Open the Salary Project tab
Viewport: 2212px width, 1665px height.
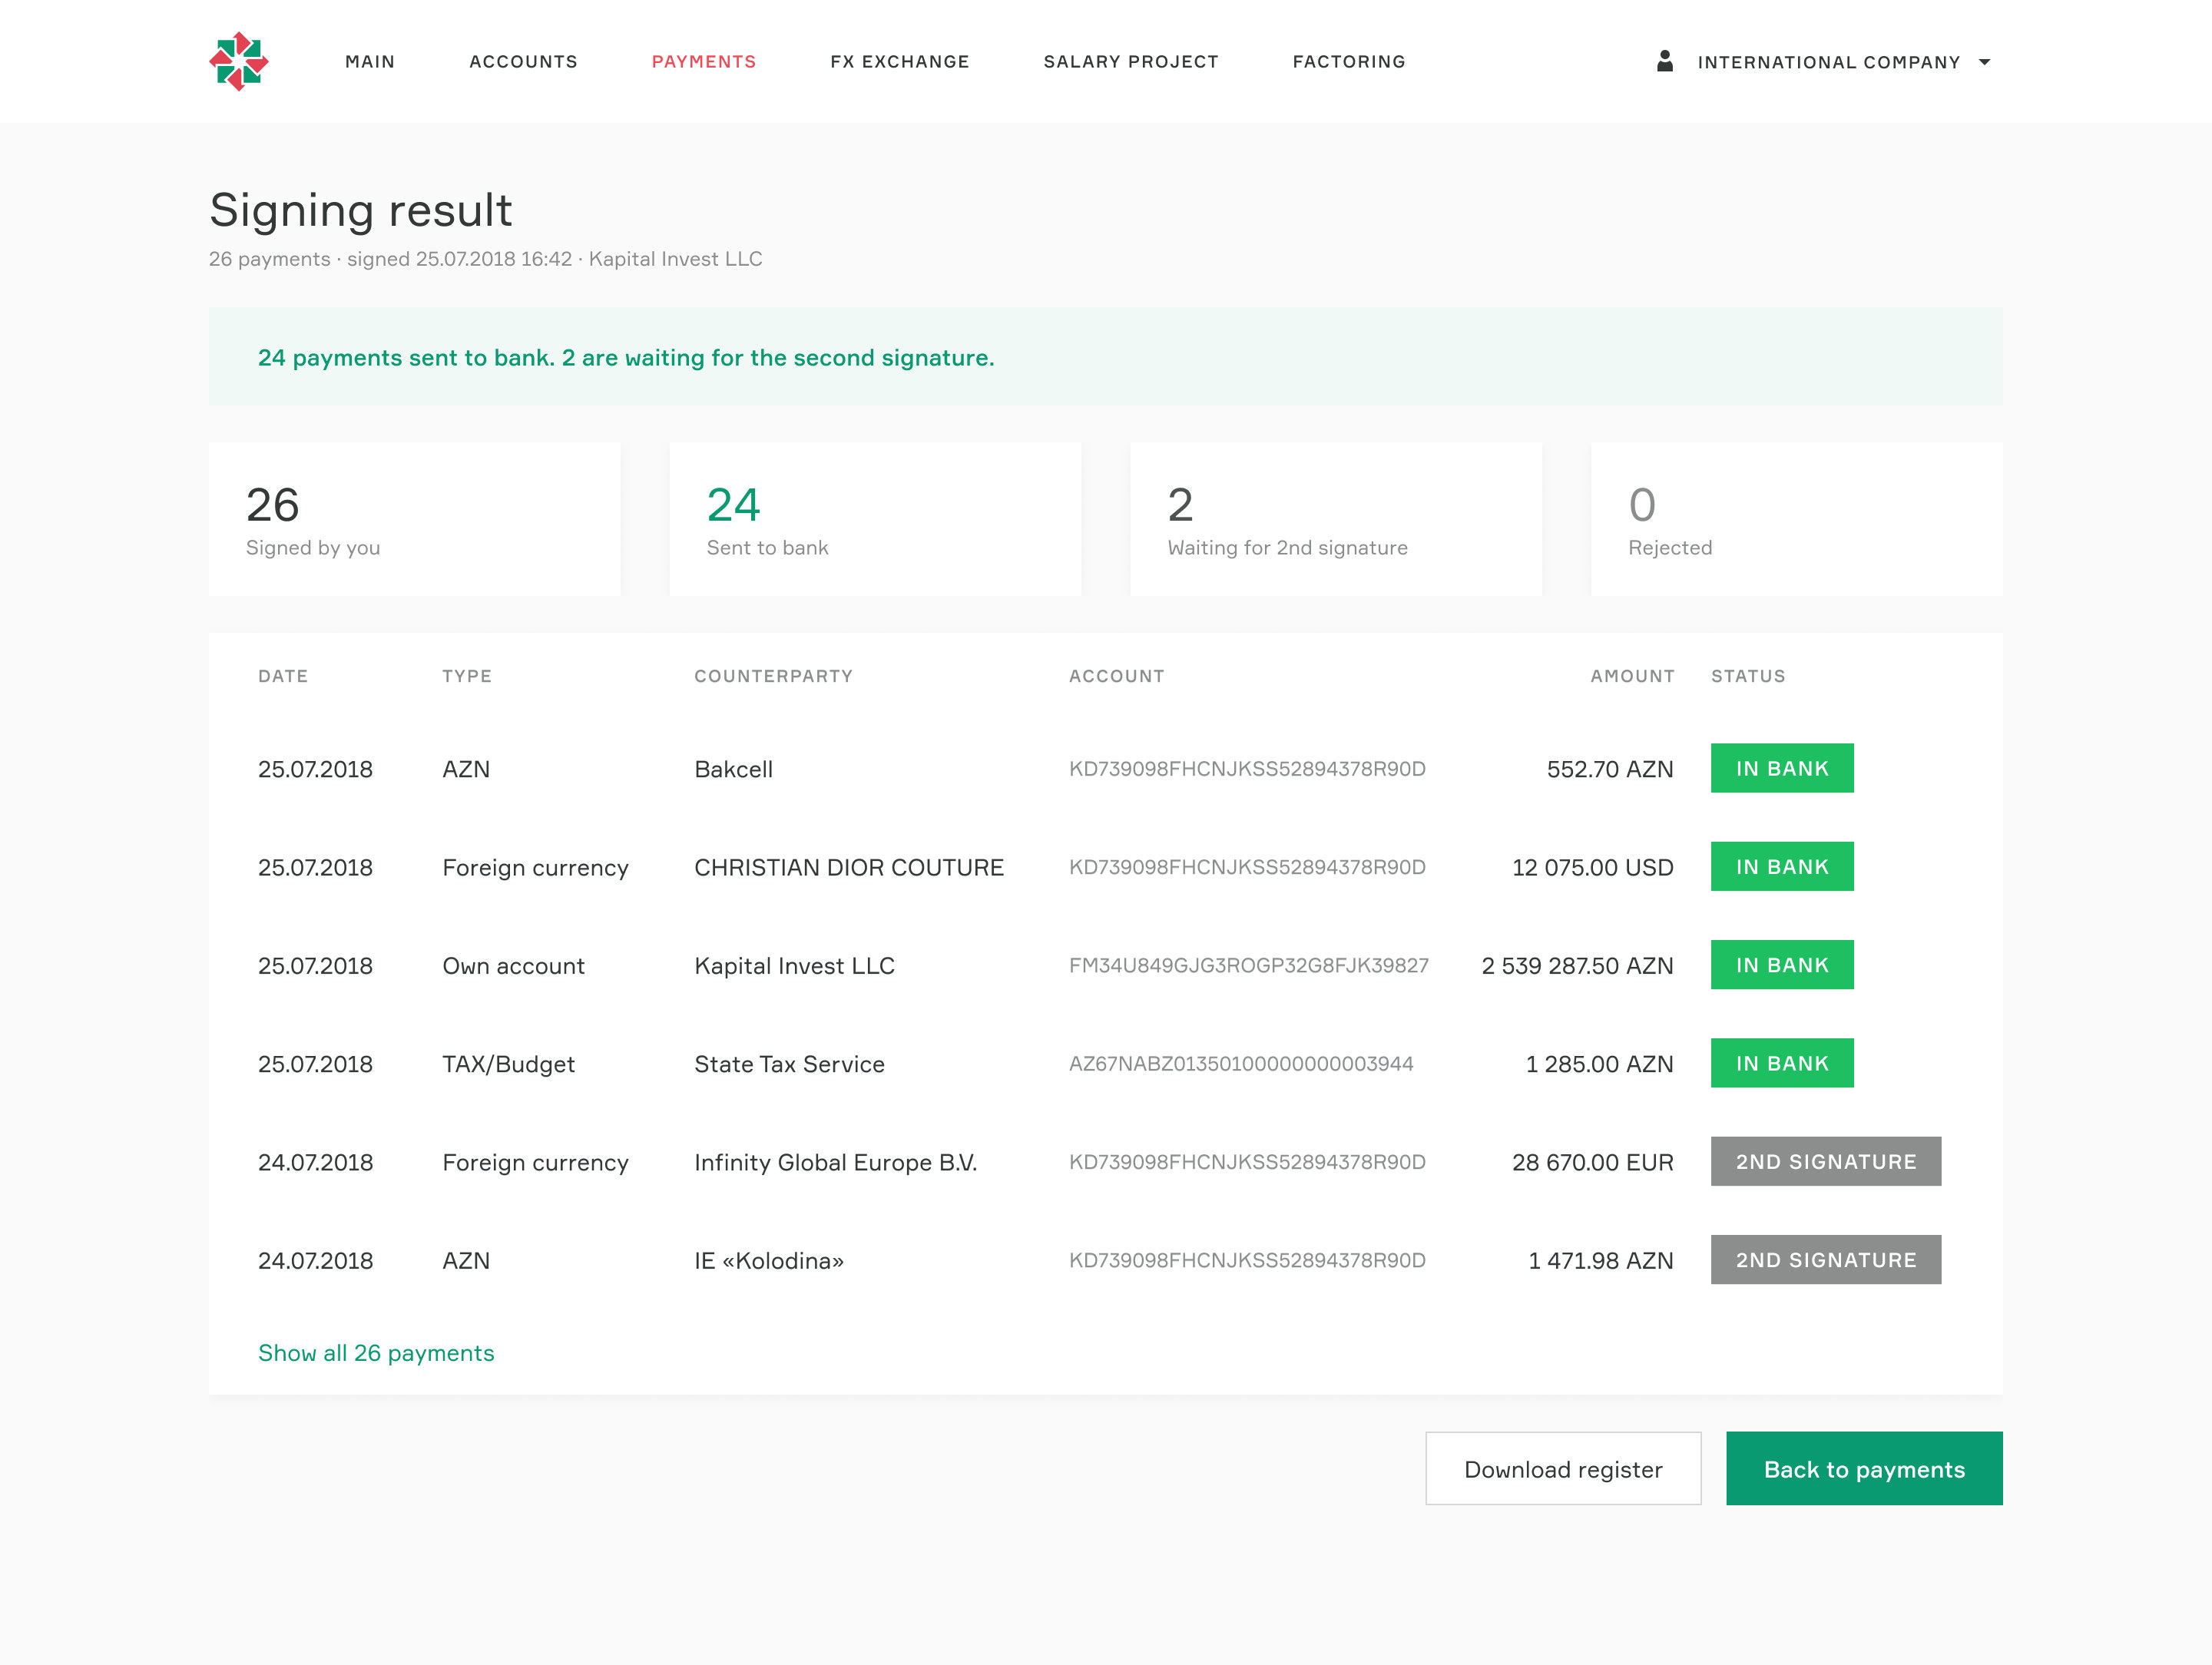(1131, 62)
